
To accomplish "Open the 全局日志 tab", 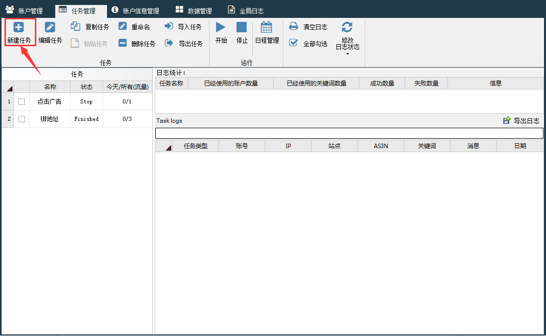I will click(x=246, y=10).
